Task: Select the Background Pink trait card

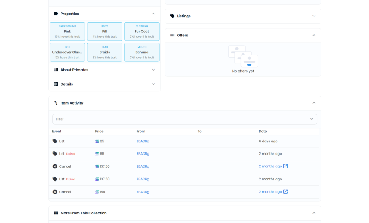Action: tap(67, 31)
